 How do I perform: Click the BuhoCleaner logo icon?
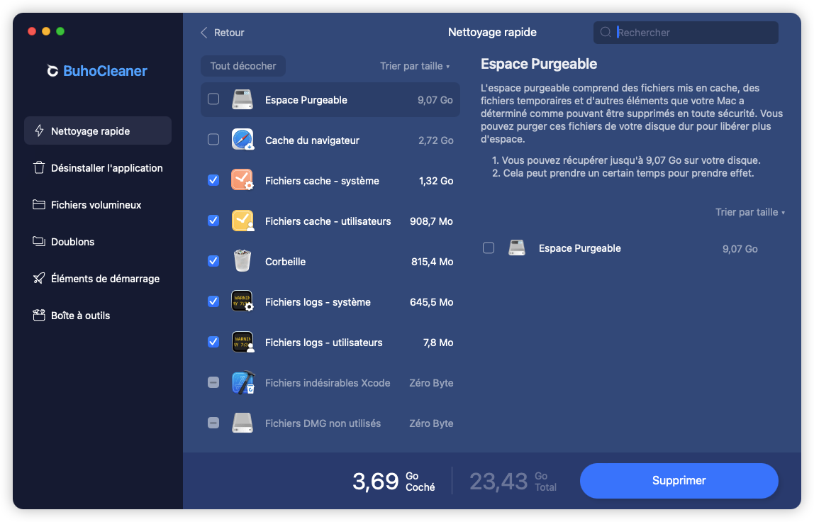tap(52, 71)
